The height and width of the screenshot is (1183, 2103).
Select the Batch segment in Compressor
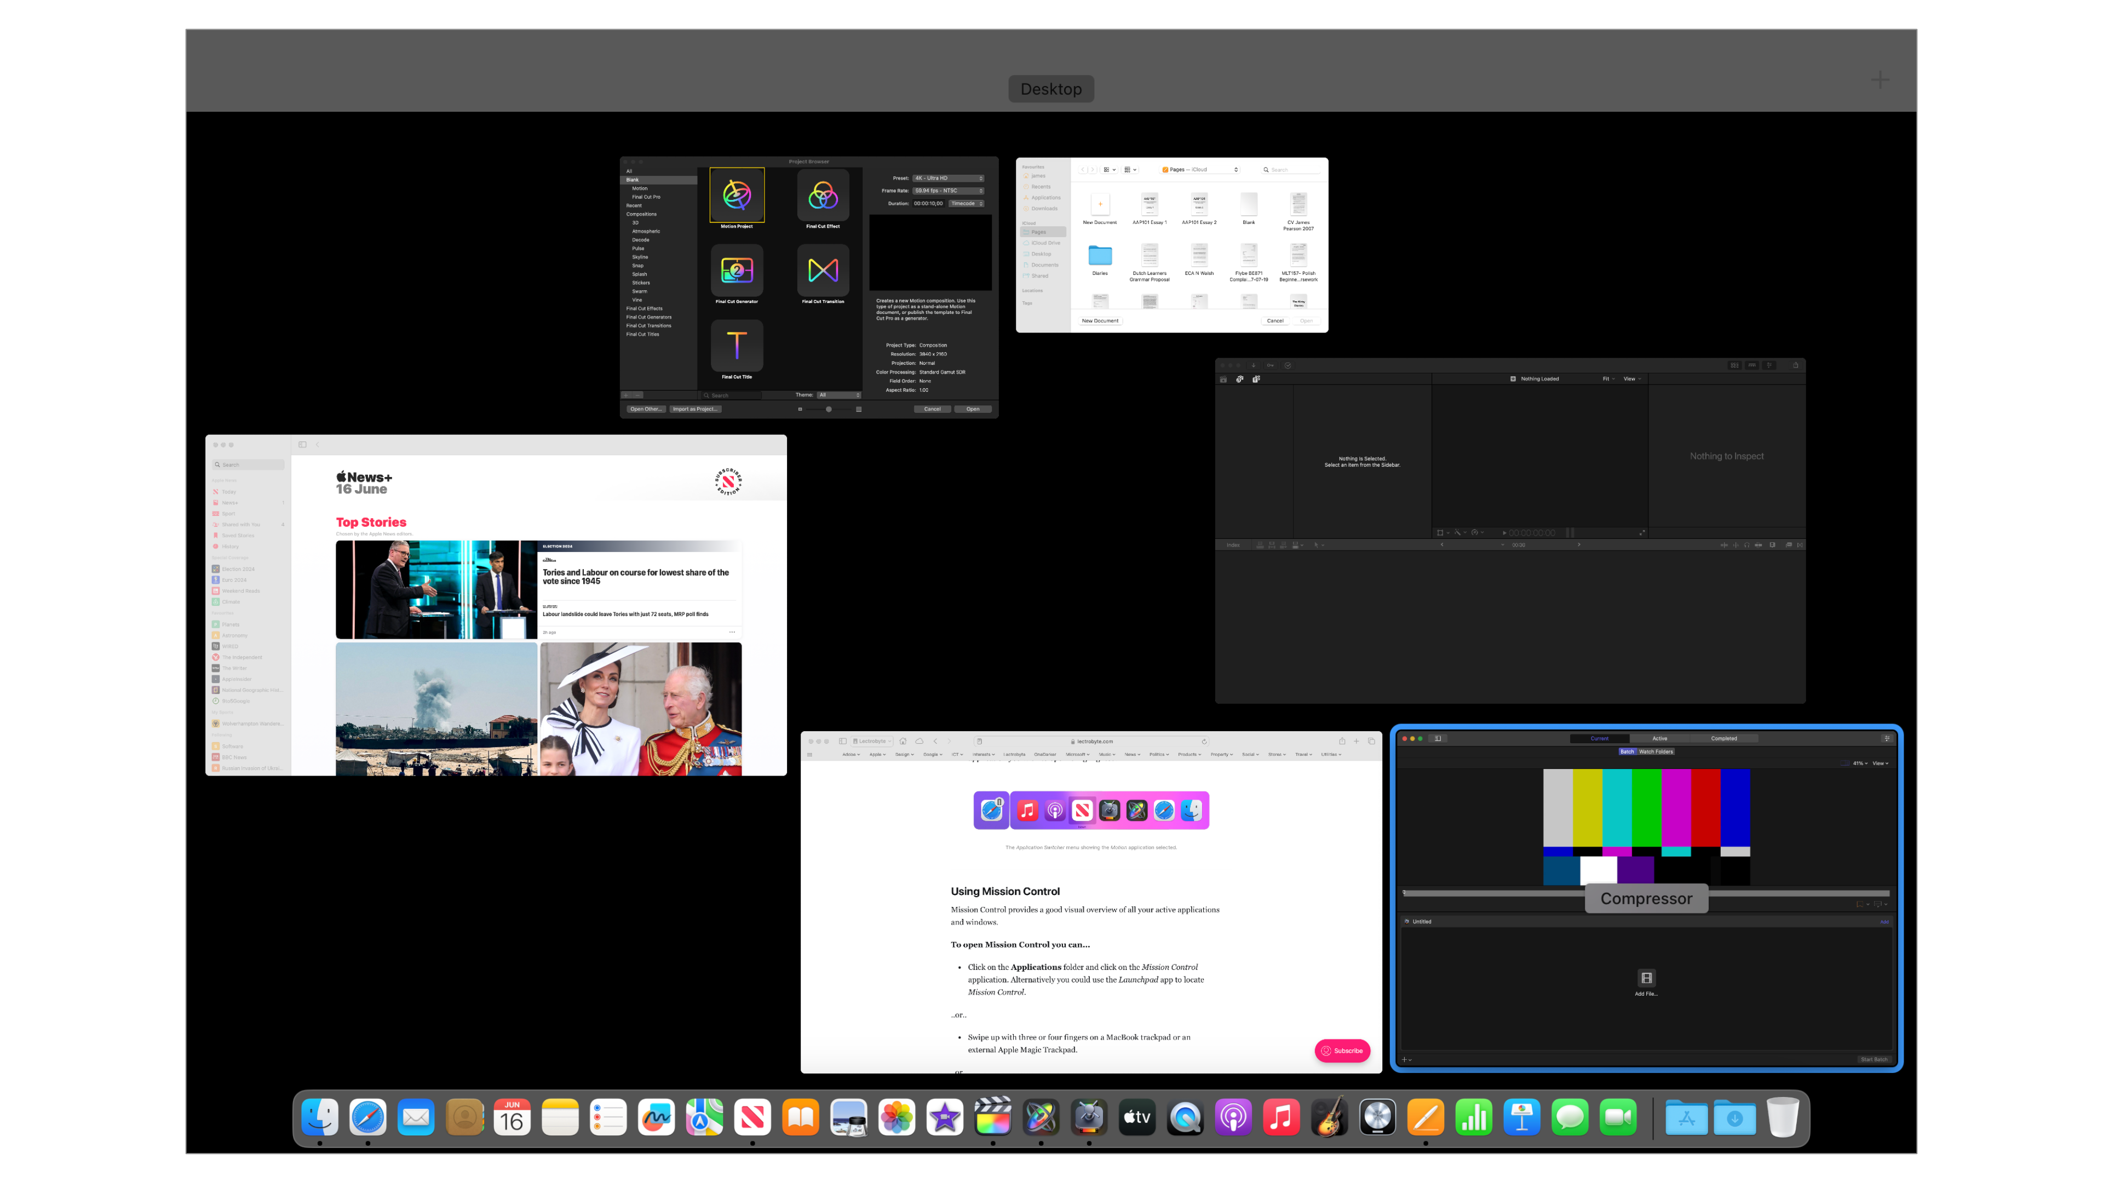(x=1627, y=752)
